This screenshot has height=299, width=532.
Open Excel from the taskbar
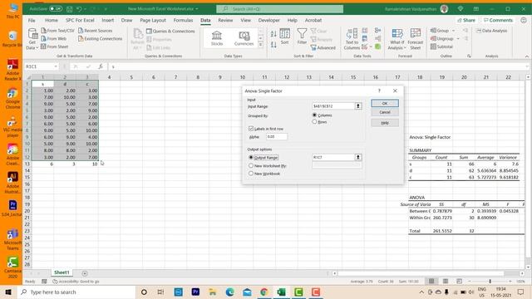(281, 292)
